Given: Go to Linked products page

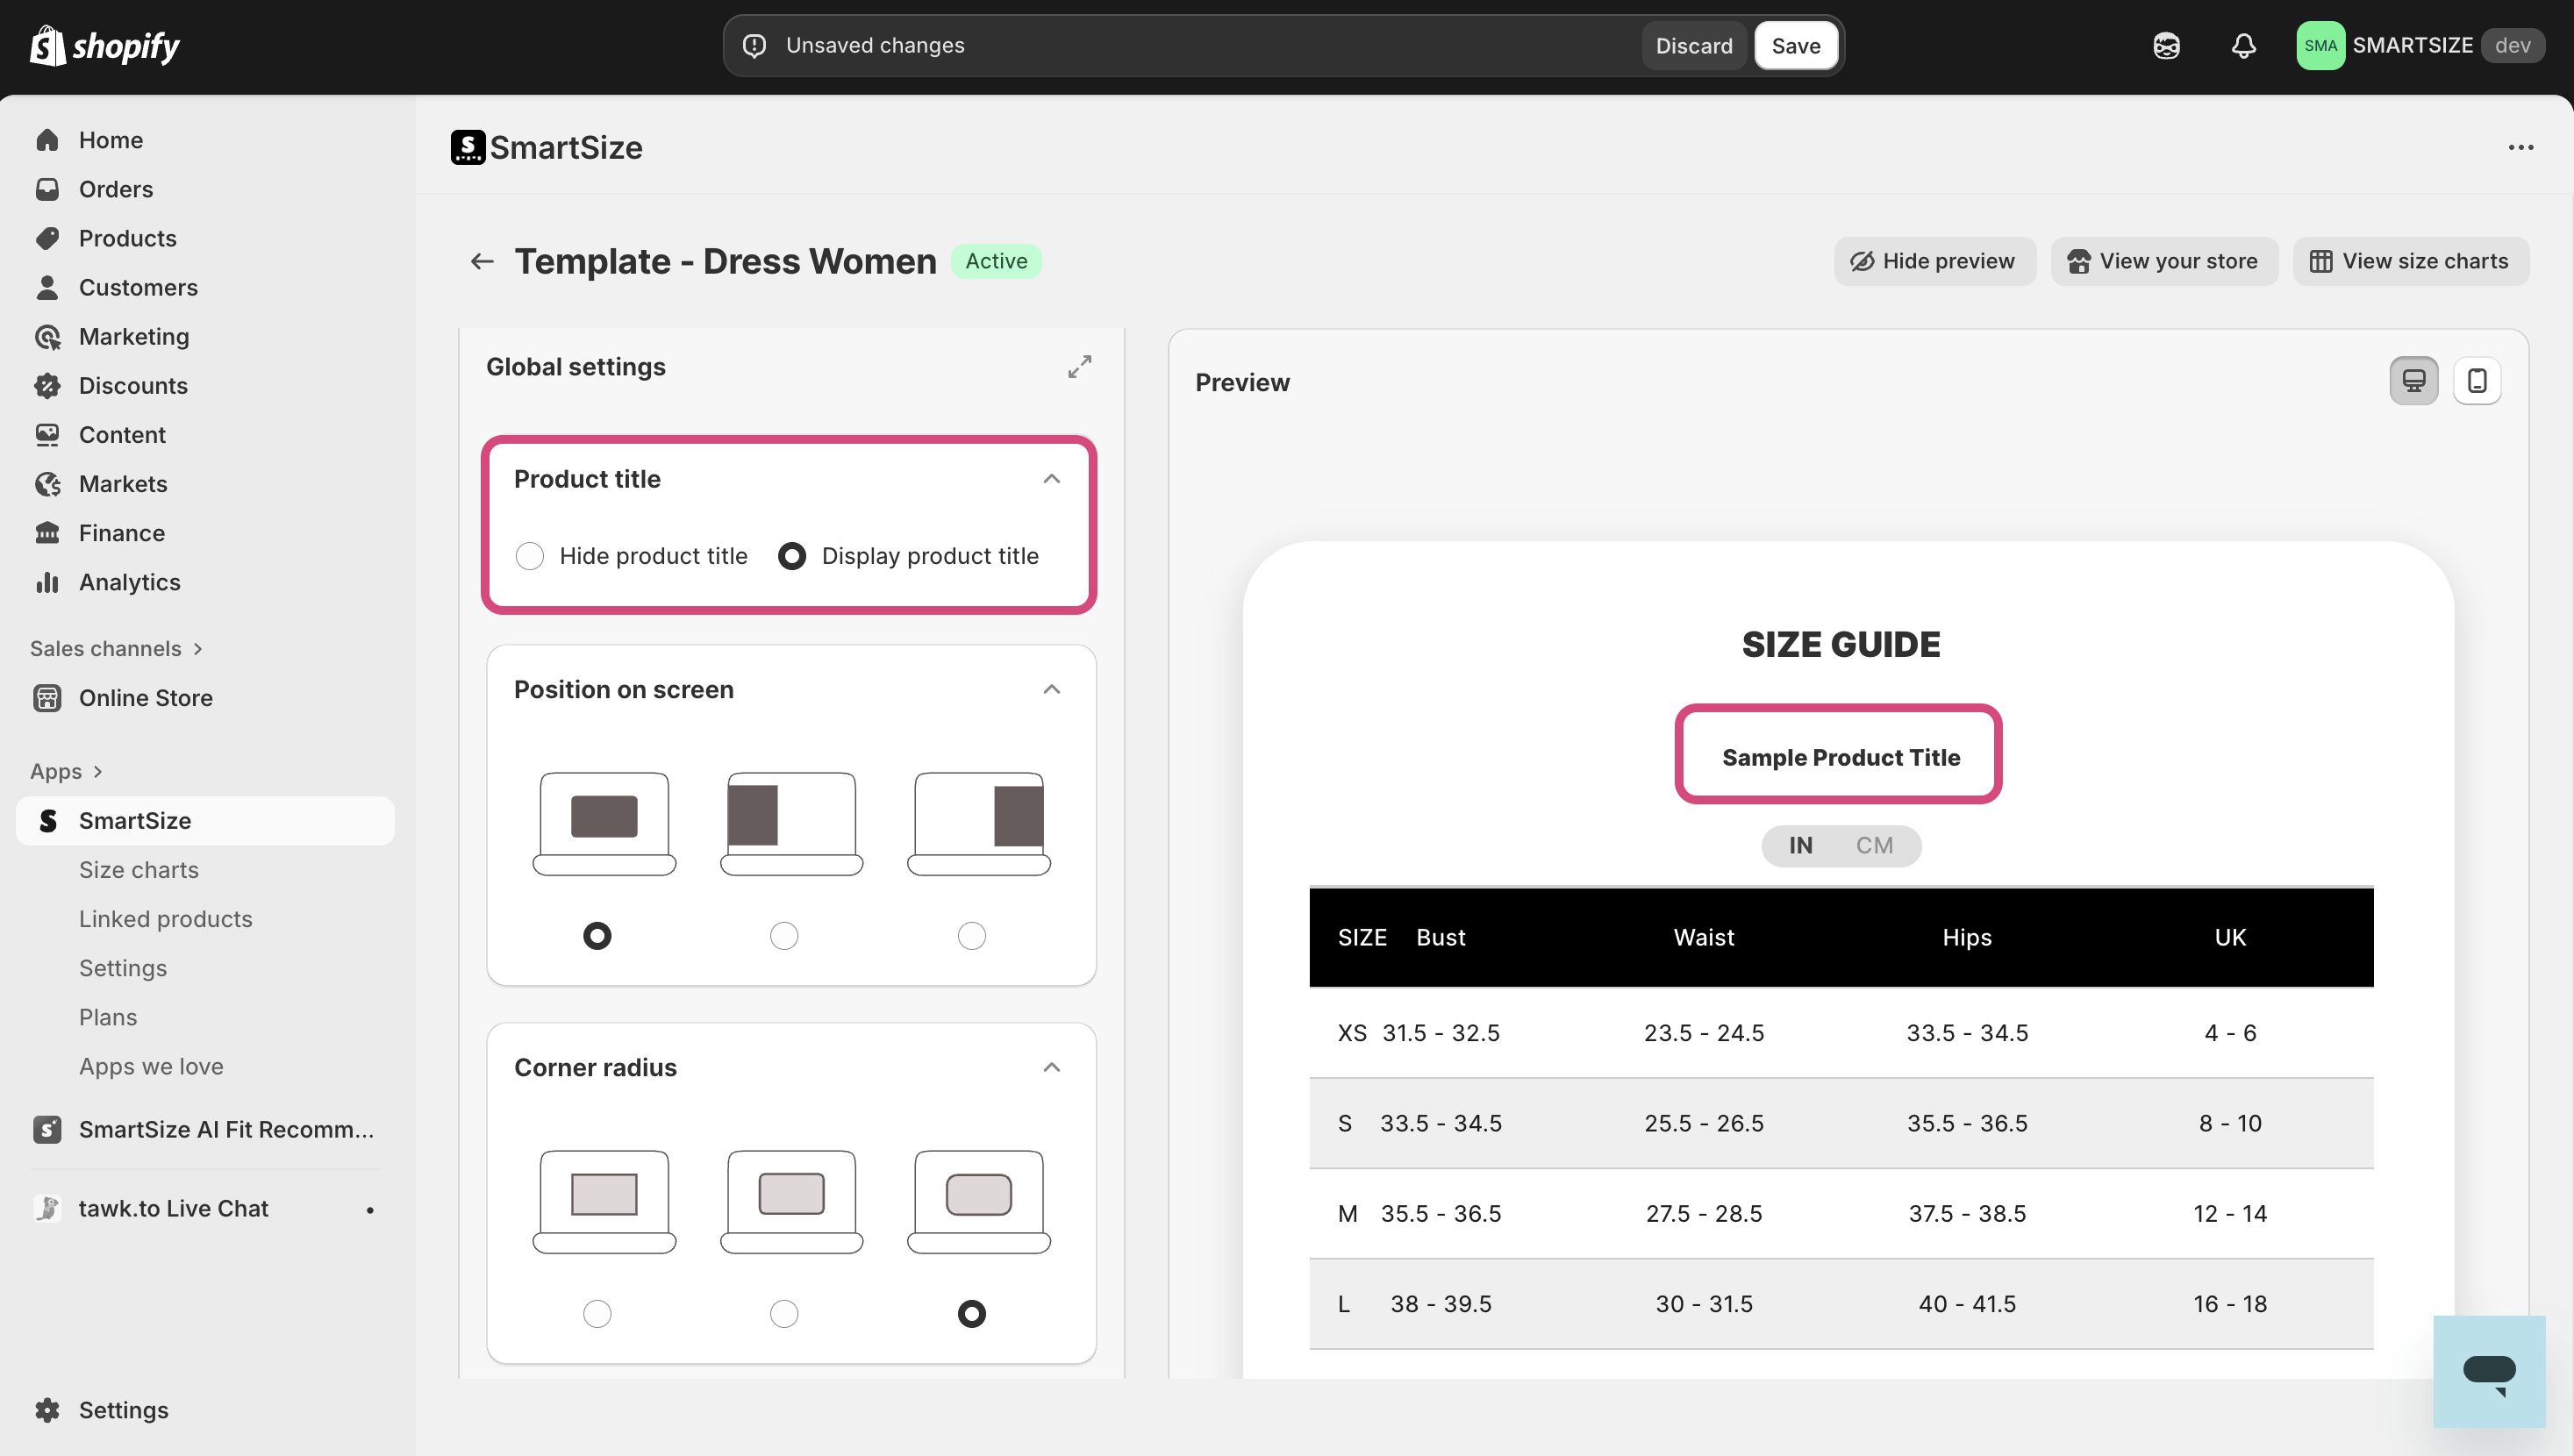Looking at the screenshot, I should [165, 919].
